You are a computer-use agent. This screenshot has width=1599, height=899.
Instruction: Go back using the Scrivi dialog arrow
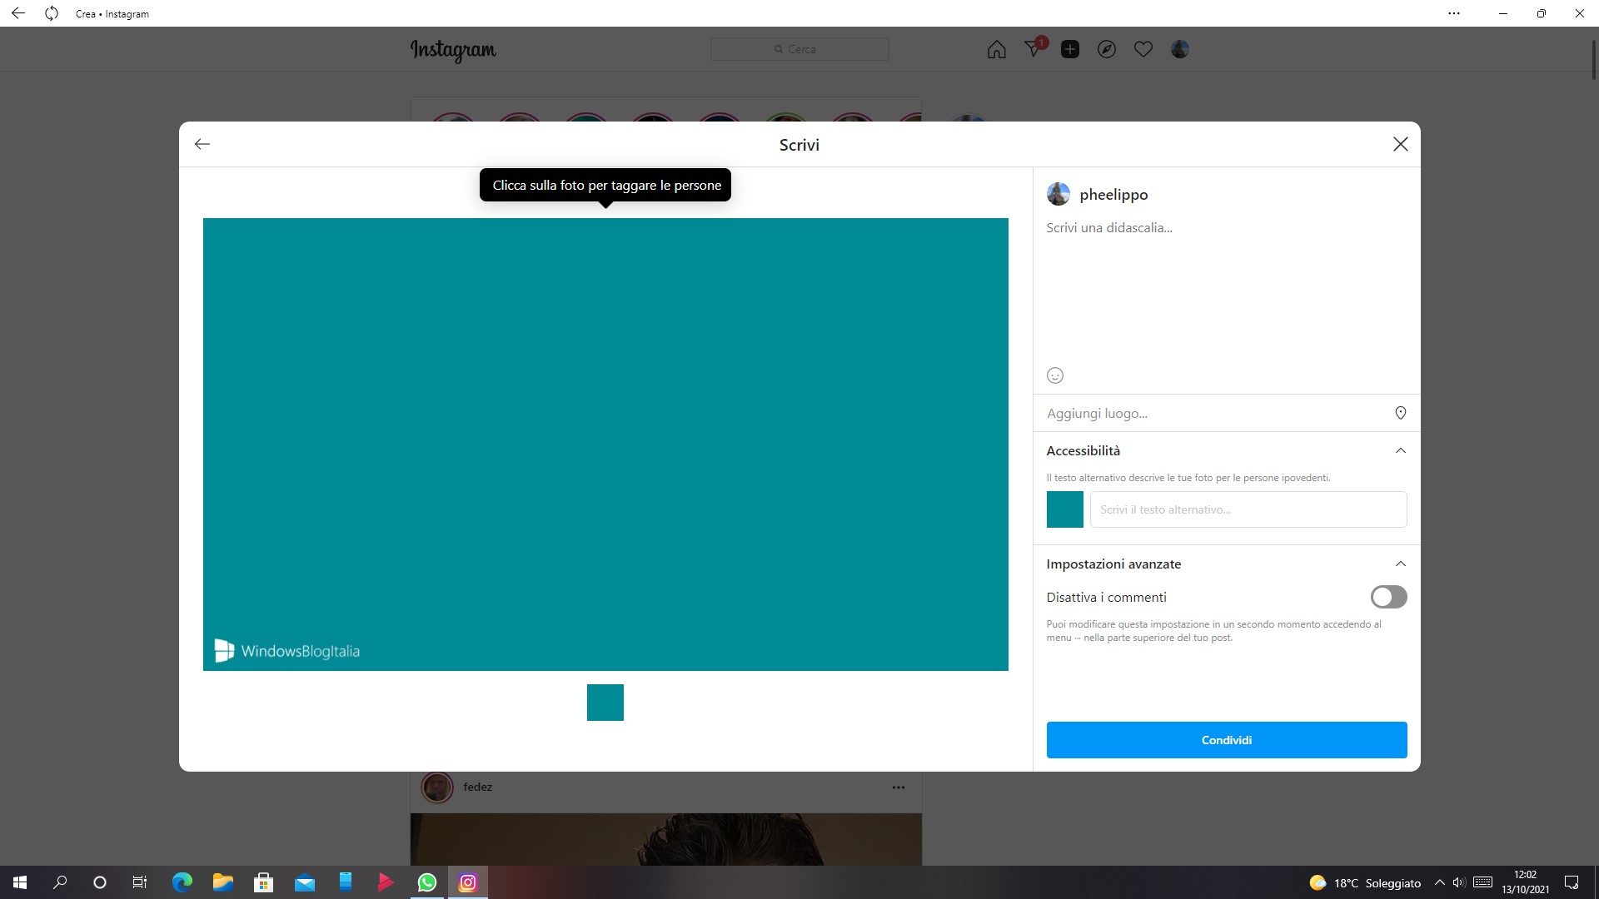coord(202,144)
